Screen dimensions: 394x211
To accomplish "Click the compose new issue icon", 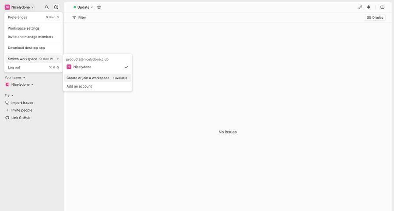I will point(56,7).
